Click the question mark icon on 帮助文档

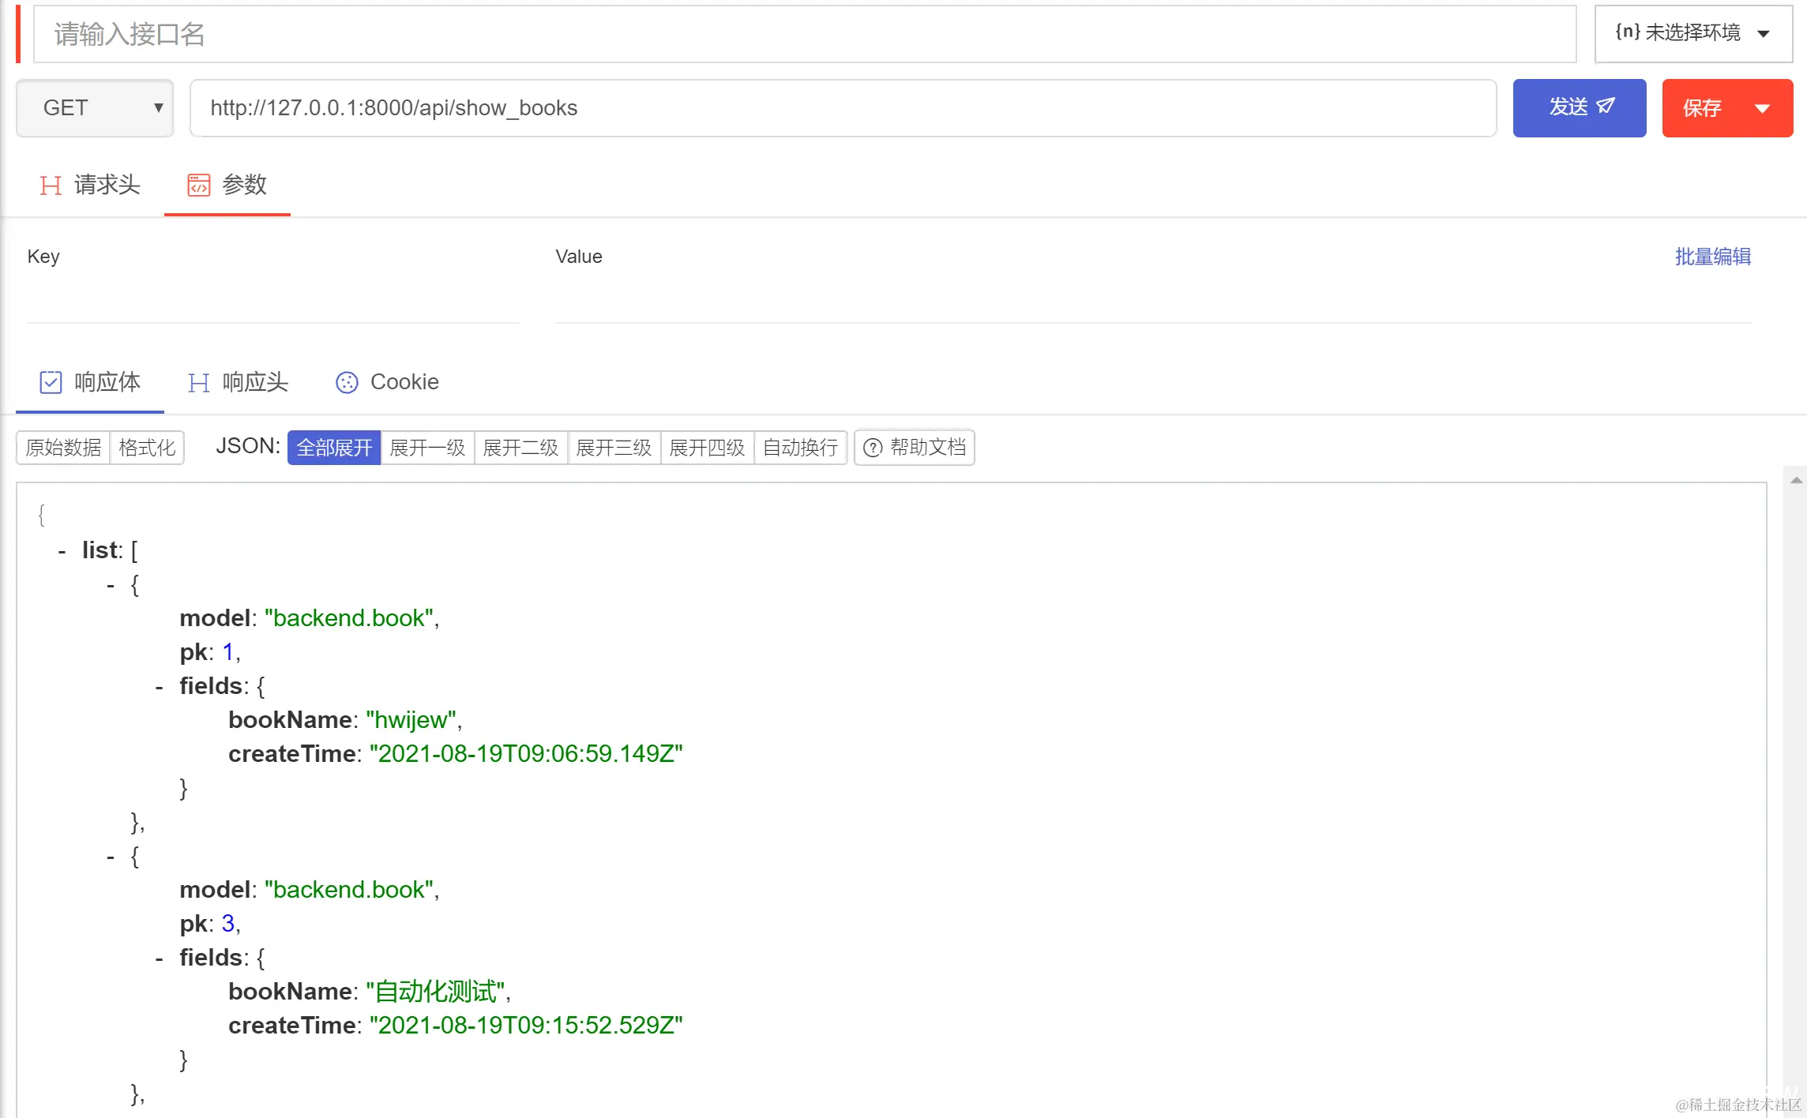873,448
